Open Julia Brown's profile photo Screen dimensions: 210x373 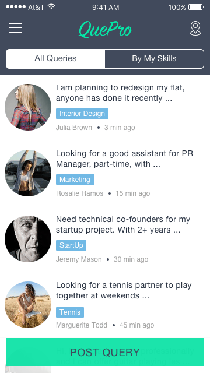click(x=28, y=107)
